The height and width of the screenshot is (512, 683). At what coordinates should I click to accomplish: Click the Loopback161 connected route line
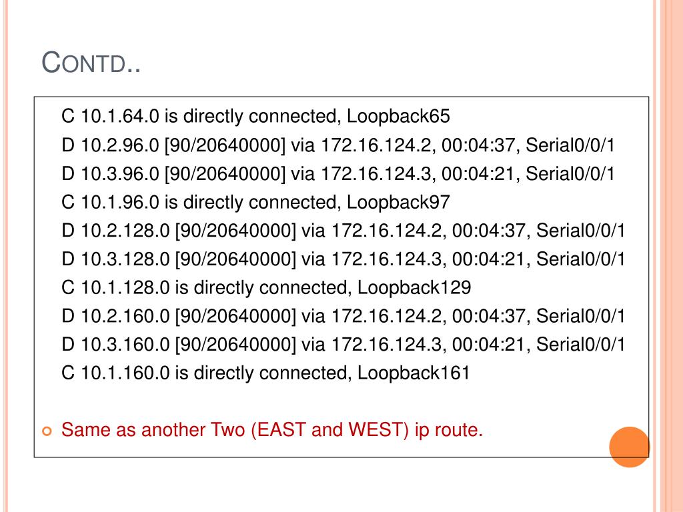pyautogui.click(x=265, y=373)
